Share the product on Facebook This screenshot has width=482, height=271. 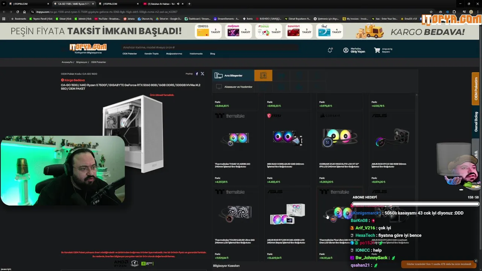pos(197,74)
